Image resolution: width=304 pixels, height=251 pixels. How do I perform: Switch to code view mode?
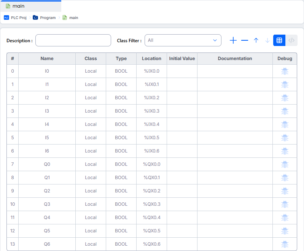[291, 40]
